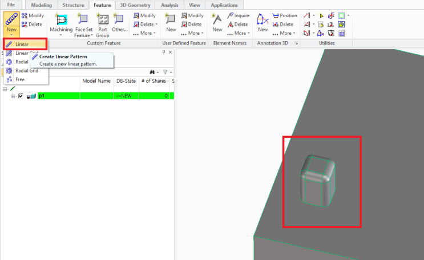Click Inquire in Element Names group
This screenshot has width=424, height=260.
(x=238, y=15)
